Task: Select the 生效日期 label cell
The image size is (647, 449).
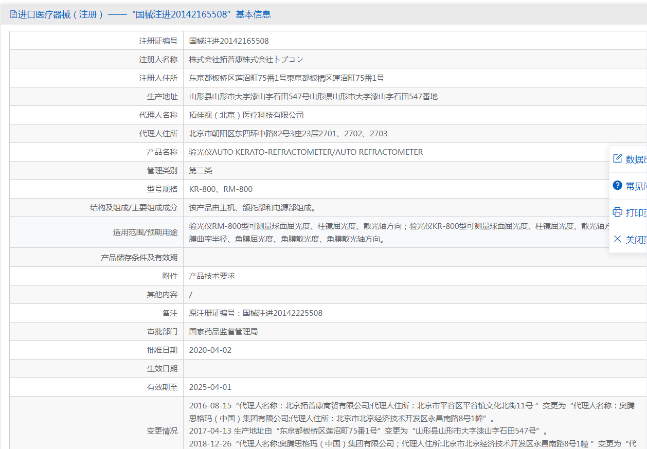Action: click(x=97, y=368)
